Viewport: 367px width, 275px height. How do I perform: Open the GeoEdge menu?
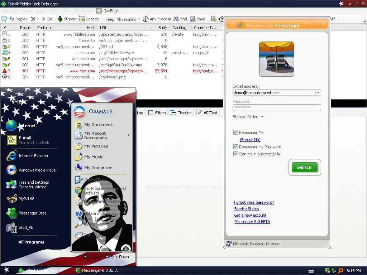coord(108,11)
